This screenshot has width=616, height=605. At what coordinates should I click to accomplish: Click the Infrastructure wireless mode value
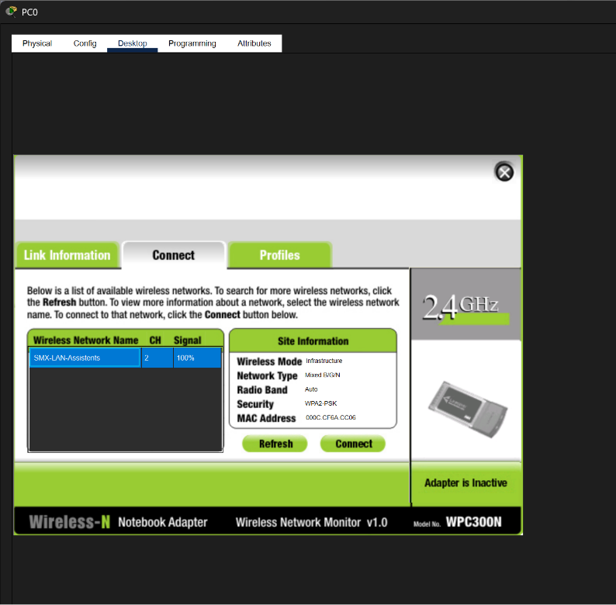click(x=324, y=361)
